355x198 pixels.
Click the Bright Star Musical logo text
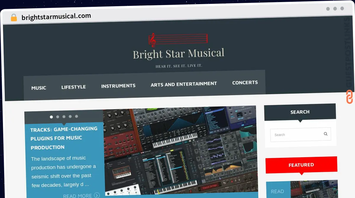[x=179, y=54]
